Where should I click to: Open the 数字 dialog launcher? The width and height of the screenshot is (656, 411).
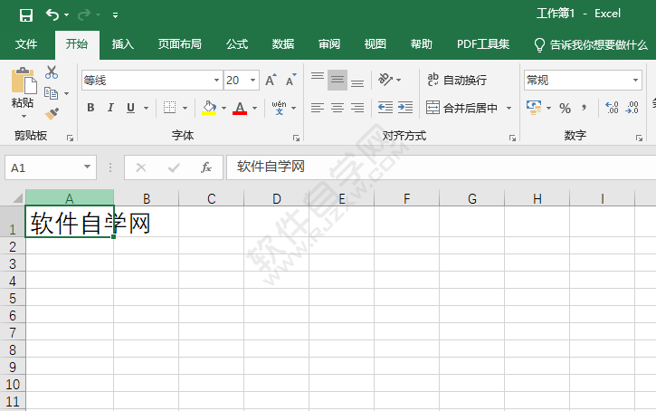pyautogui.click(x=639, y=138)
